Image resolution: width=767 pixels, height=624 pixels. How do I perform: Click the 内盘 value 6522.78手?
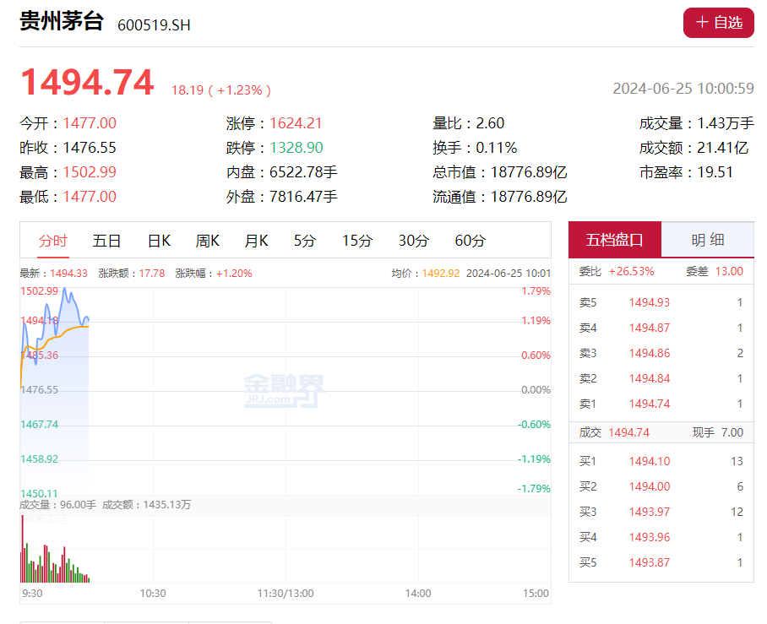303,172
